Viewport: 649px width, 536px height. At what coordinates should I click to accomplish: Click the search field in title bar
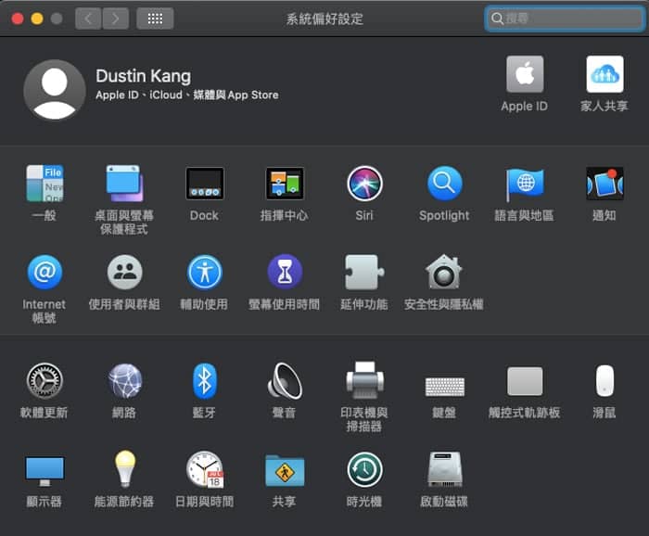[565, 19]
